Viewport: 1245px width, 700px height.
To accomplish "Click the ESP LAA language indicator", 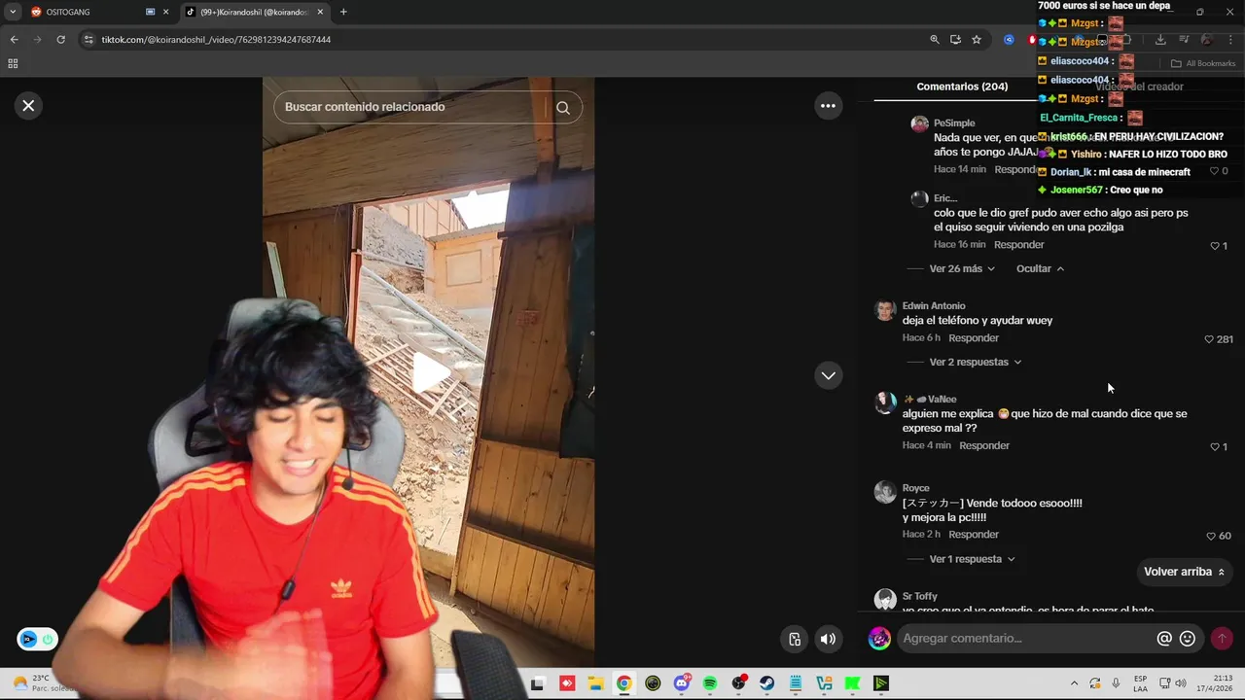I will pos(1140,683).
